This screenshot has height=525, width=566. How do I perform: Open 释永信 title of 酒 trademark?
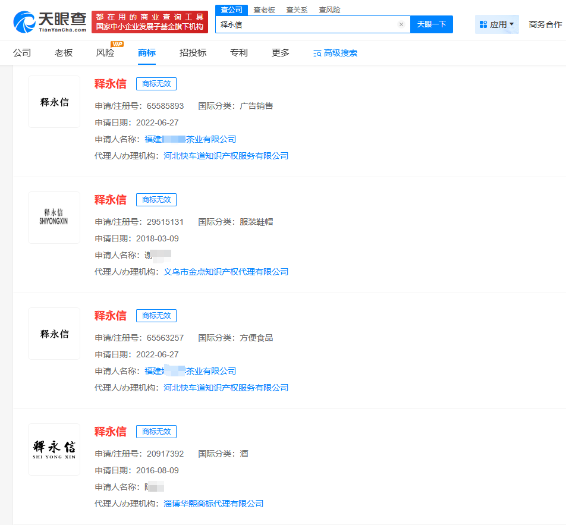tap(111, 432)
